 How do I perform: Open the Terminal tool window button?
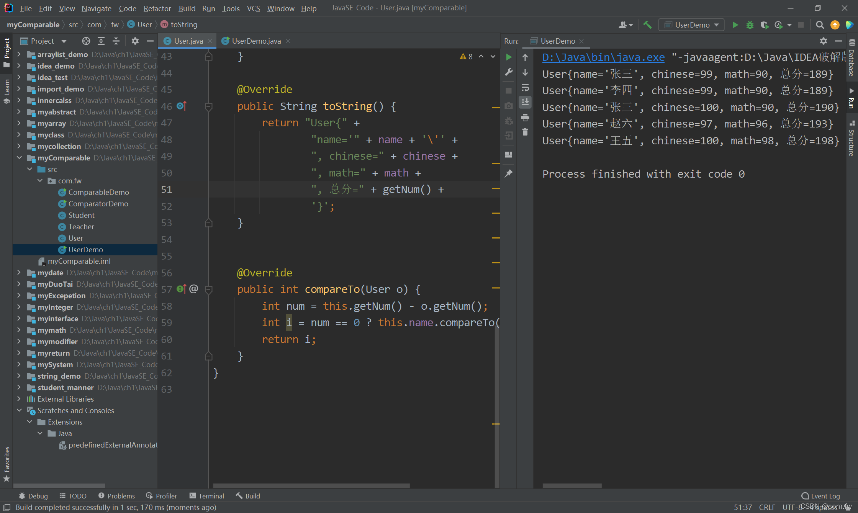pos(207,496)
